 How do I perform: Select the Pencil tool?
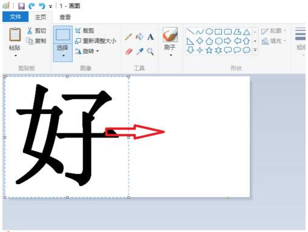click(x=129, y=37)
